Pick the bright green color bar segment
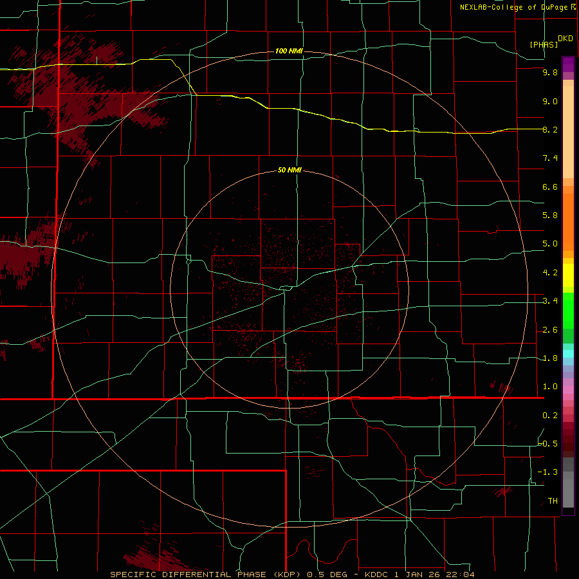The width and height of the screenshot is (579, 579). click(568, 310)
